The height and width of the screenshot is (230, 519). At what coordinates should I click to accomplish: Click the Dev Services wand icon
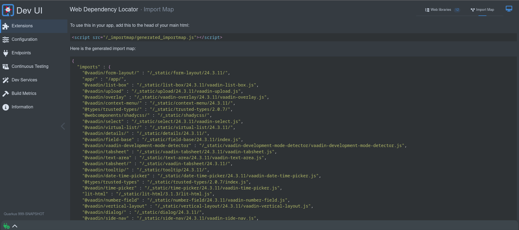point(6,80)
